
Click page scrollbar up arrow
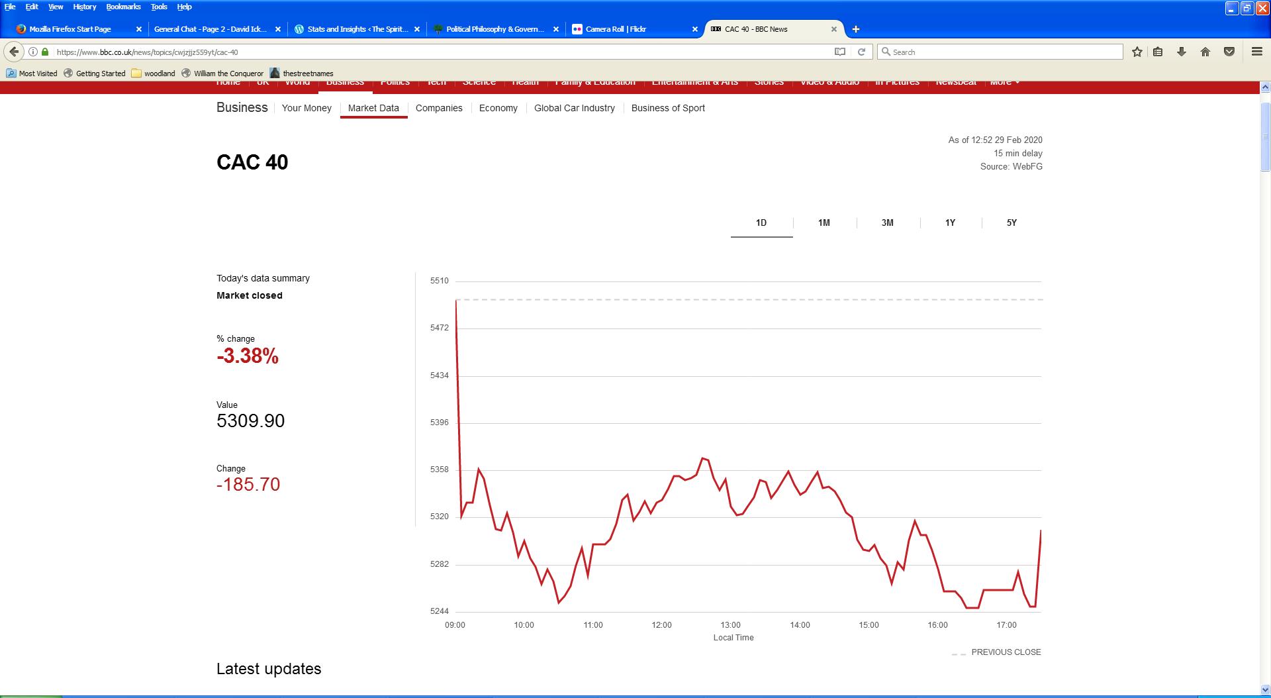pos(1265,87)
